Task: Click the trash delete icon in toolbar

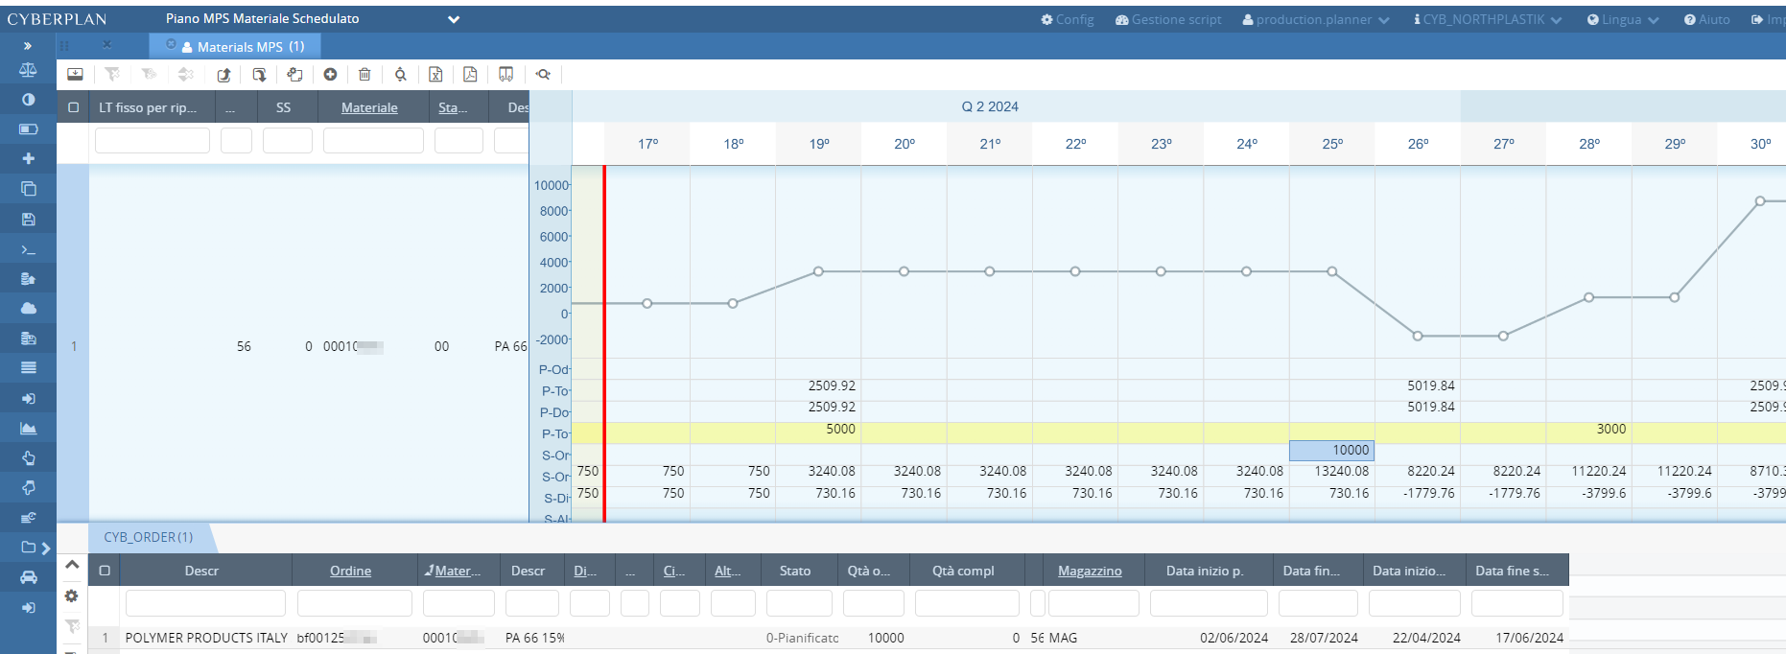Action: point(364,75)
